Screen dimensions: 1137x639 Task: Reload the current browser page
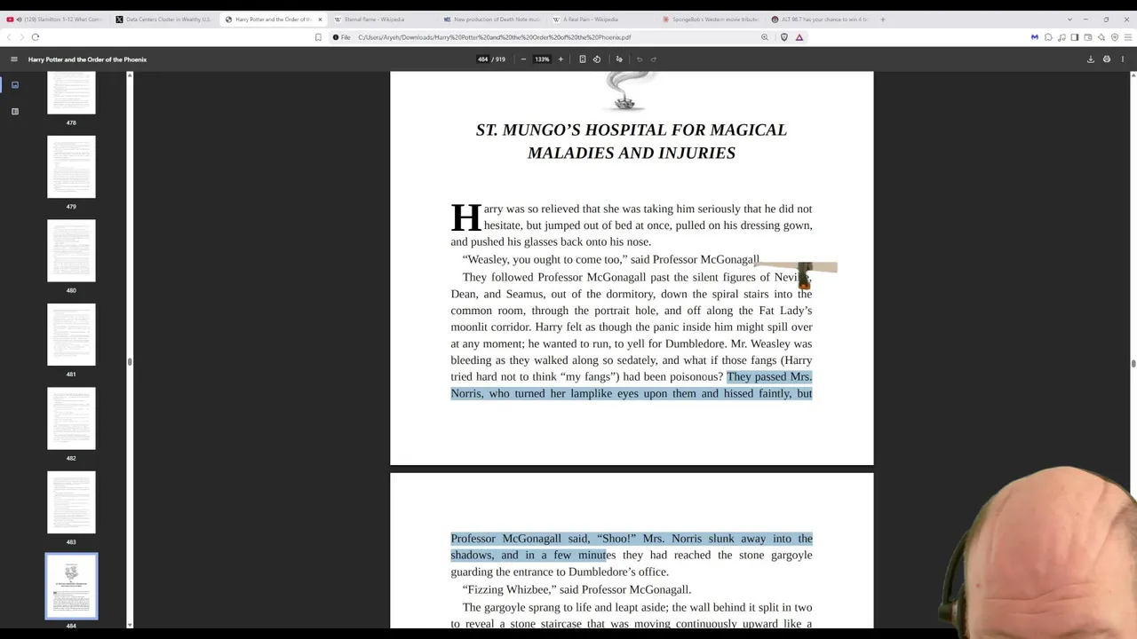pos(36,37)
